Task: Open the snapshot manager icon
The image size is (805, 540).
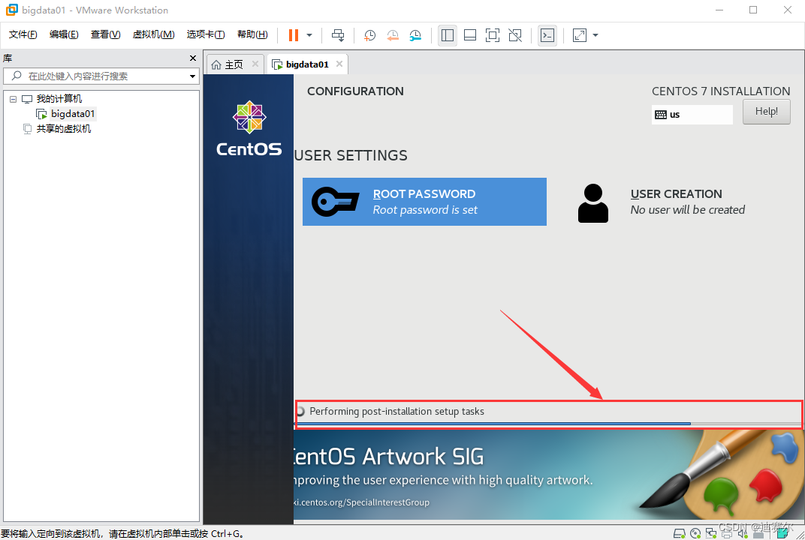Action: click(415, 34)
